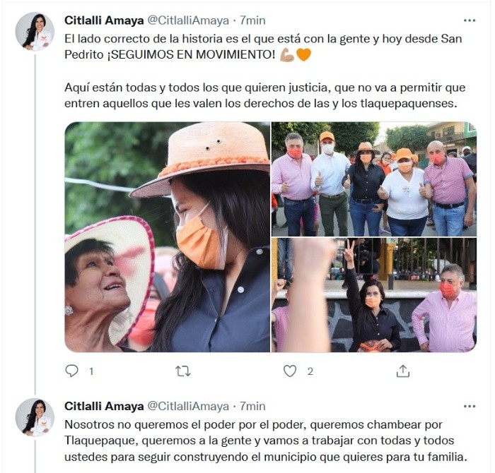Open the 7min timestamp of second tweet
Image resolution: width=495 pixels, height=473 pixels.
click(252, 406)
